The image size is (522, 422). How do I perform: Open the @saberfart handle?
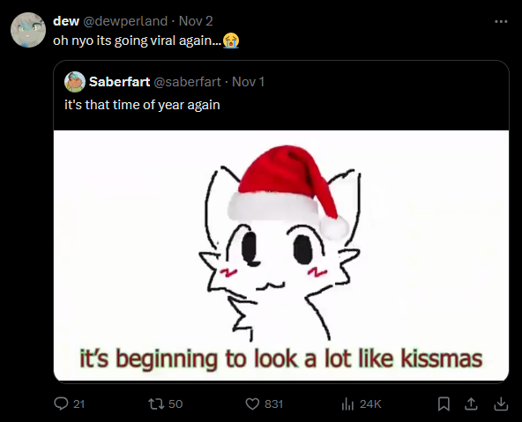(187, 82)
